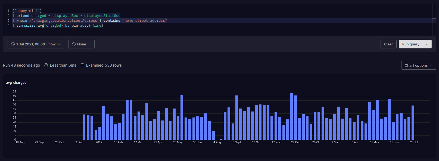439x161 pixels.
Task: Click the editor scrollbar position marker
Action: pos(434,18)
